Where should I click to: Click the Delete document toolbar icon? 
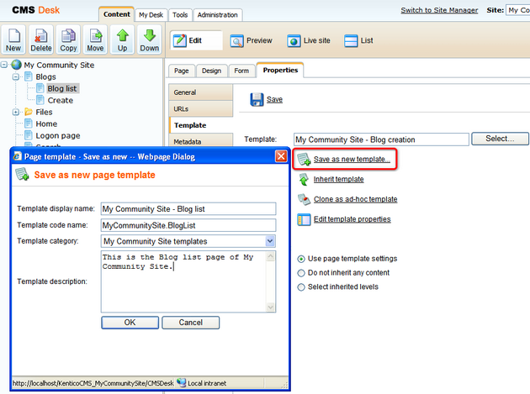[41, 39]
